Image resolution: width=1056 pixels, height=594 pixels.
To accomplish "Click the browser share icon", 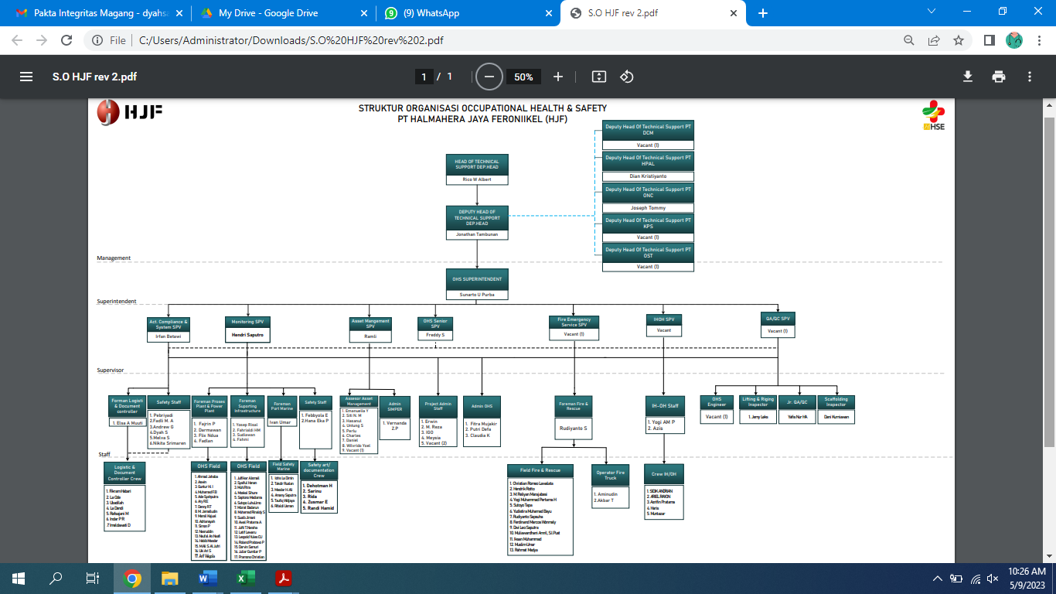I will pos(935,40).
